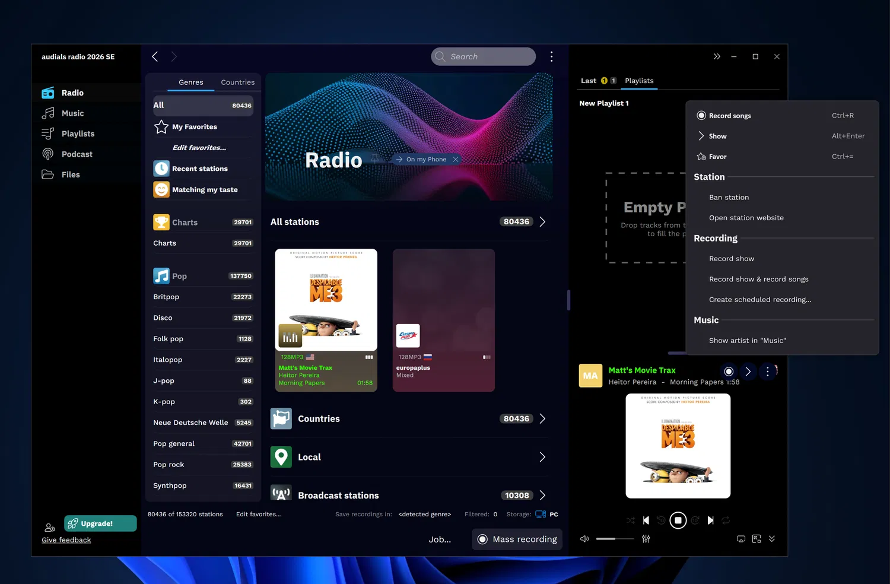Click the Local map pin icon
Image resolution: width=890 pixels, height=584 pixels.
(x=281, y=457)
